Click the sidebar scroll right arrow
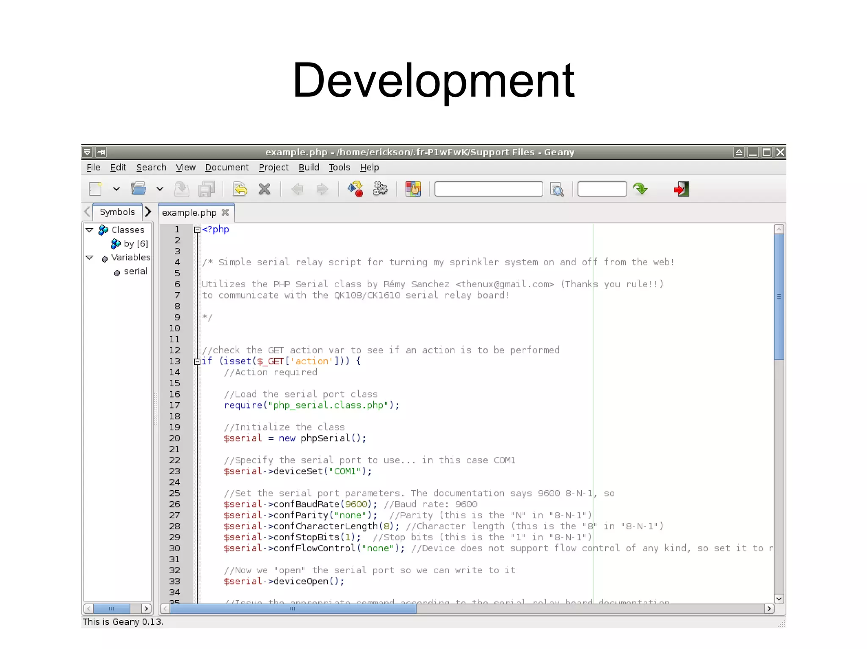The height and width of the screenshot is (649, 867). [x=146, y=609]
